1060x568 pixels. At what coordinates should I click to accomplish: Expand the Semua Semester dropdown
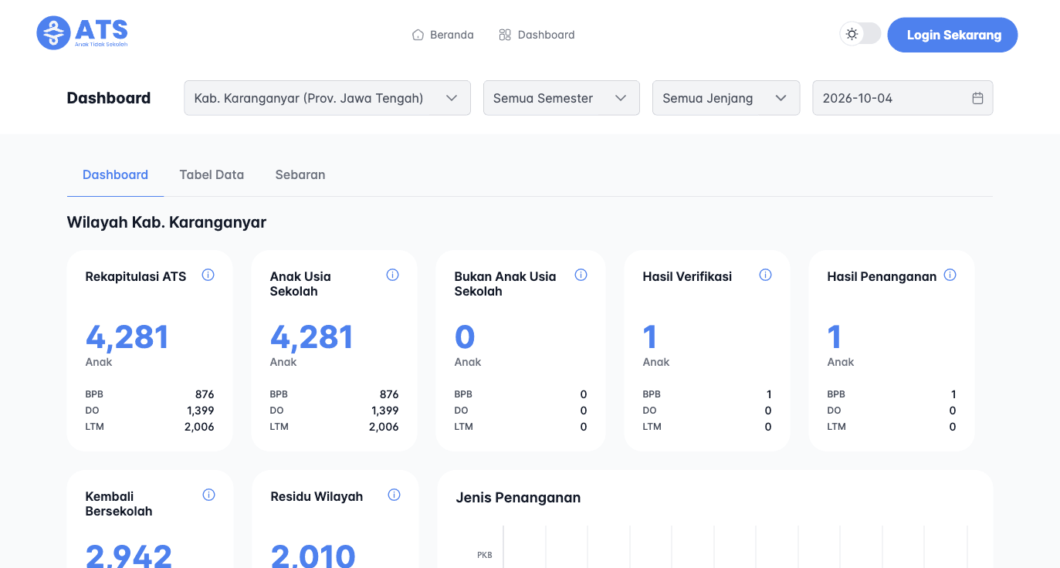tap(561, 98)
